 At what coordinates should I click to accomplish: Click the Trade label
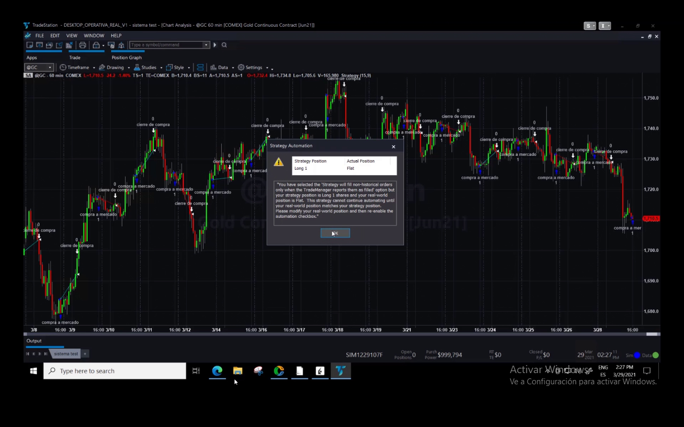point(75,58)
